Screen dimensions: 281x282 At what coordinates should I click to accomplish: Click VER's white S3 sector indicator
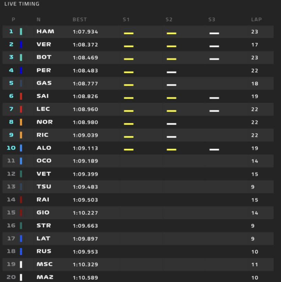click(214, 46)
